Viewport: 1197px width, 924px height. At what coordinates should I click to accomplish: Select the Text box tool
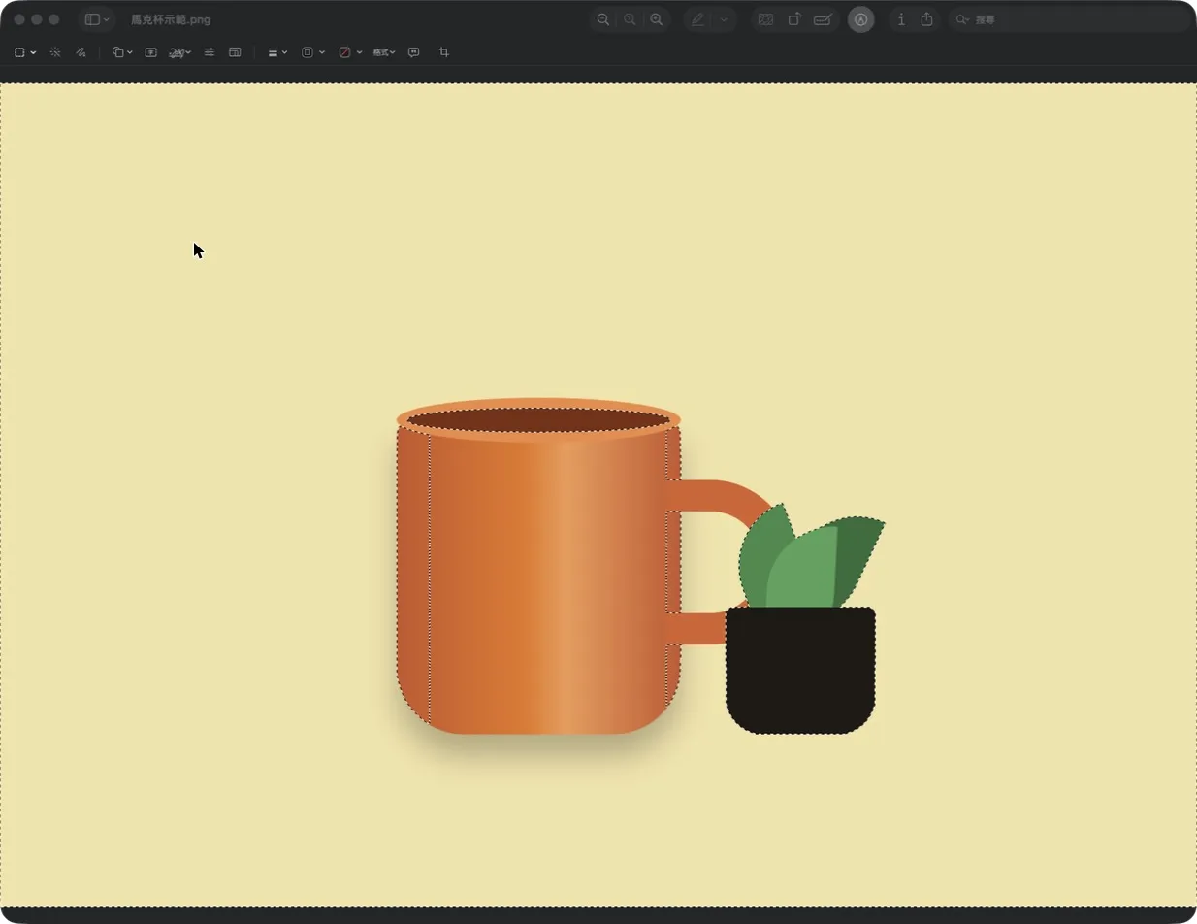click(151, 52)
